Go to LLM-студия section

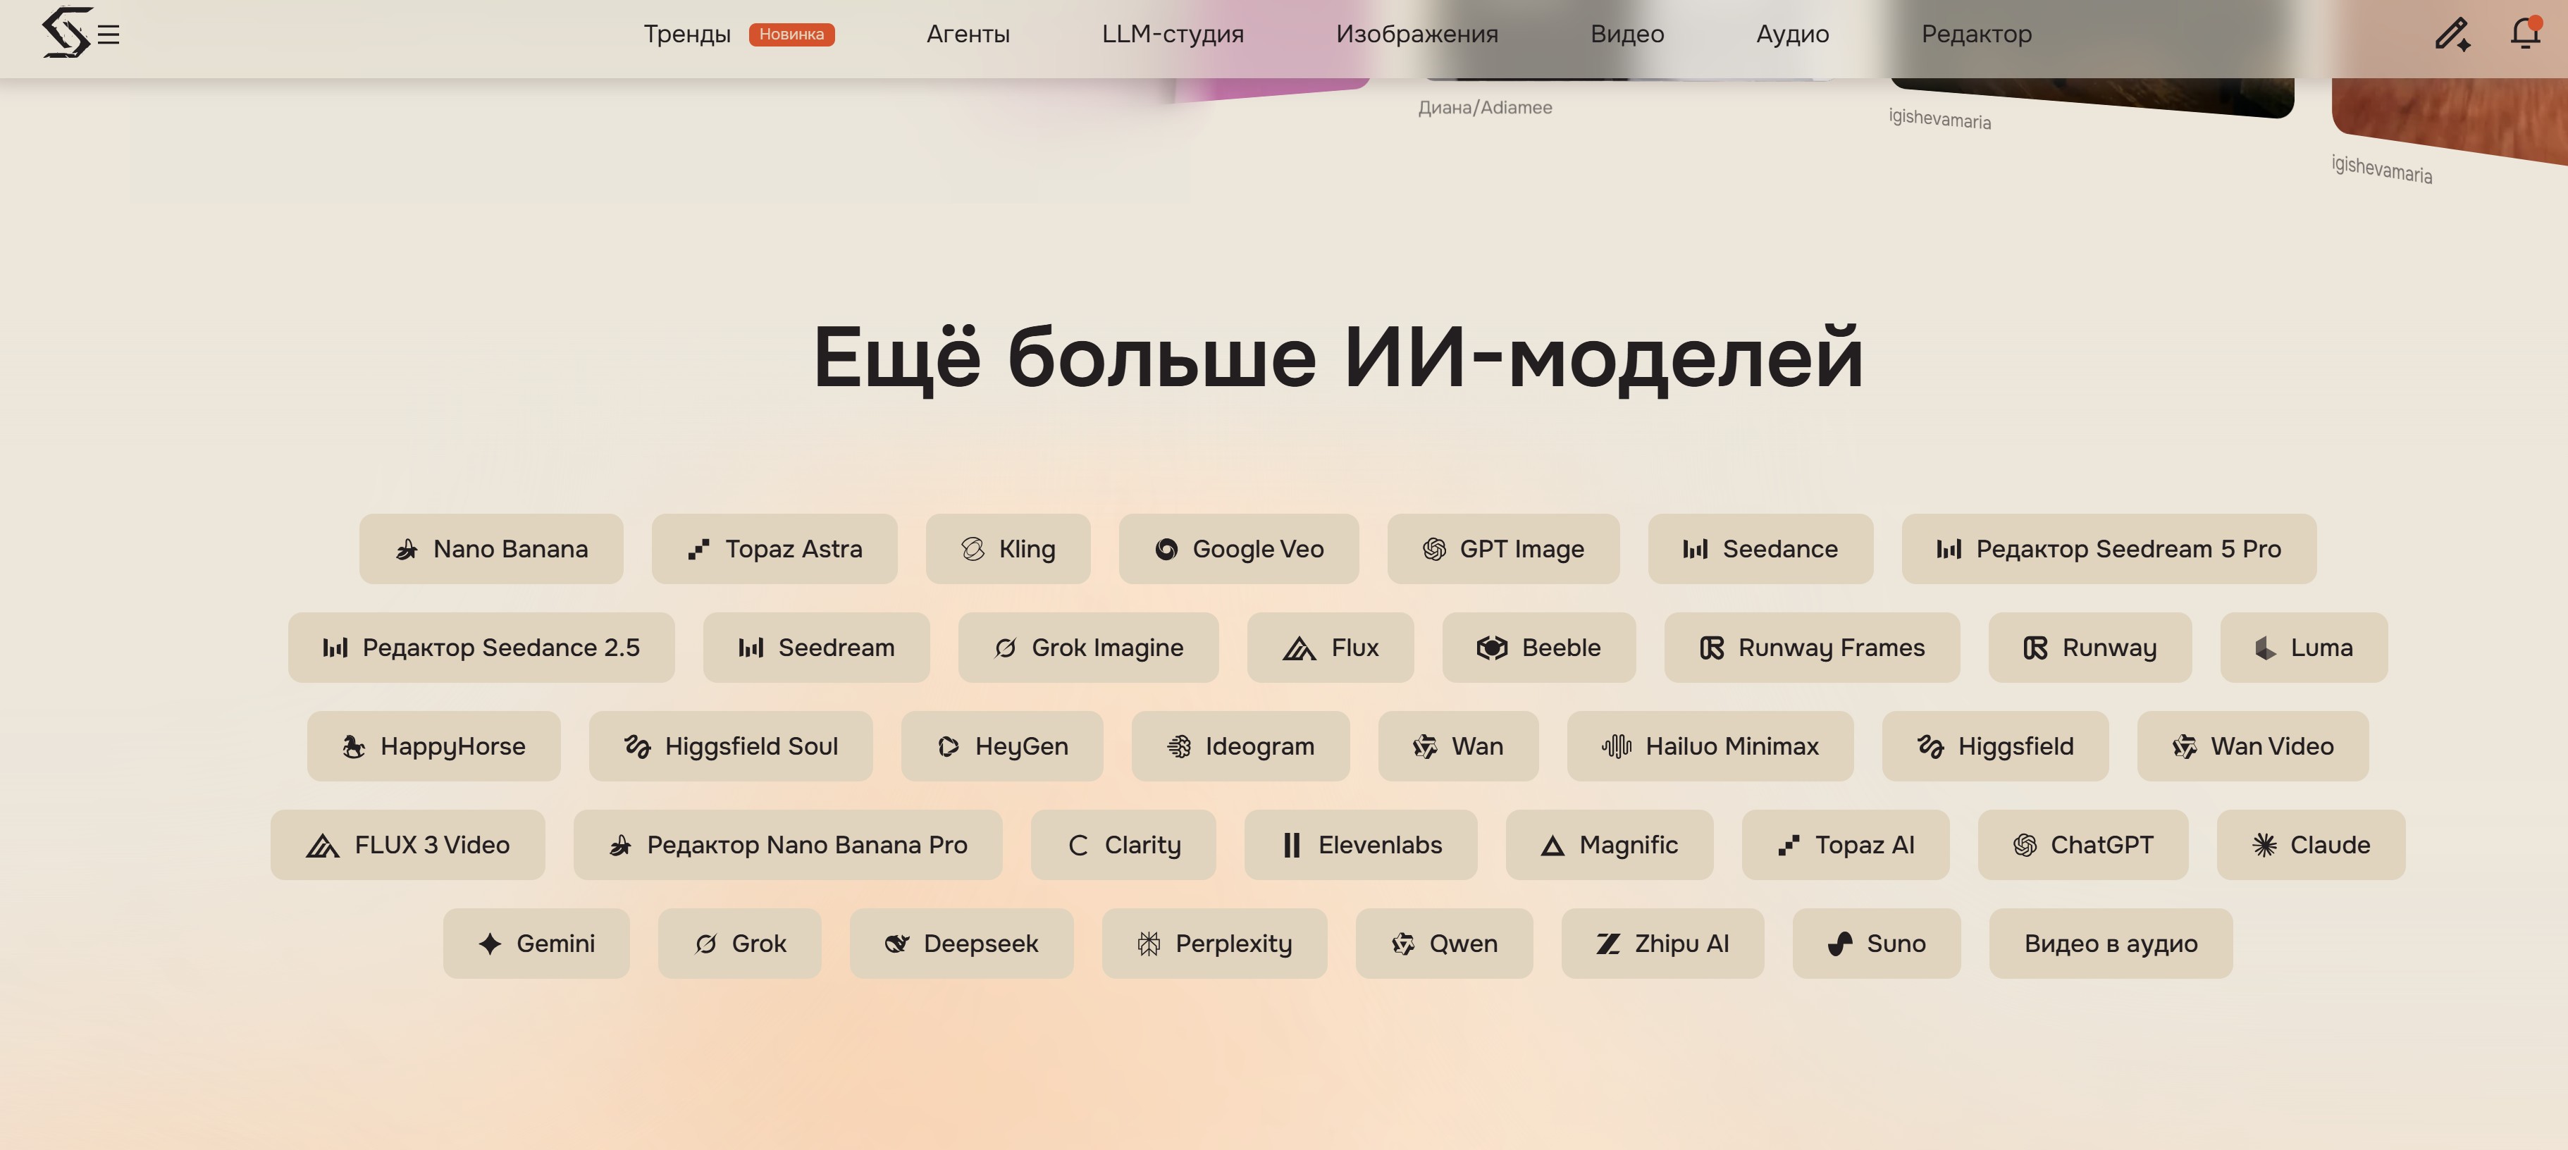(x=1173, y=34)
